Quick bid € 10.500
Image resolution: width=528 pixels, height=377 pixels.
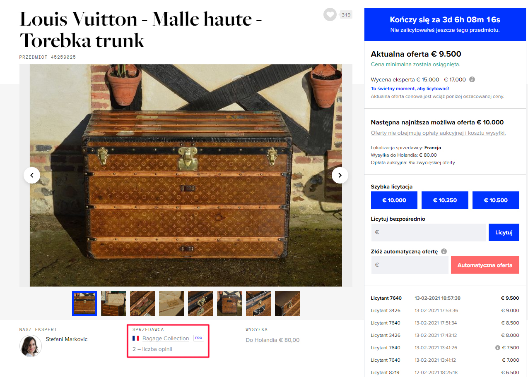496,200
